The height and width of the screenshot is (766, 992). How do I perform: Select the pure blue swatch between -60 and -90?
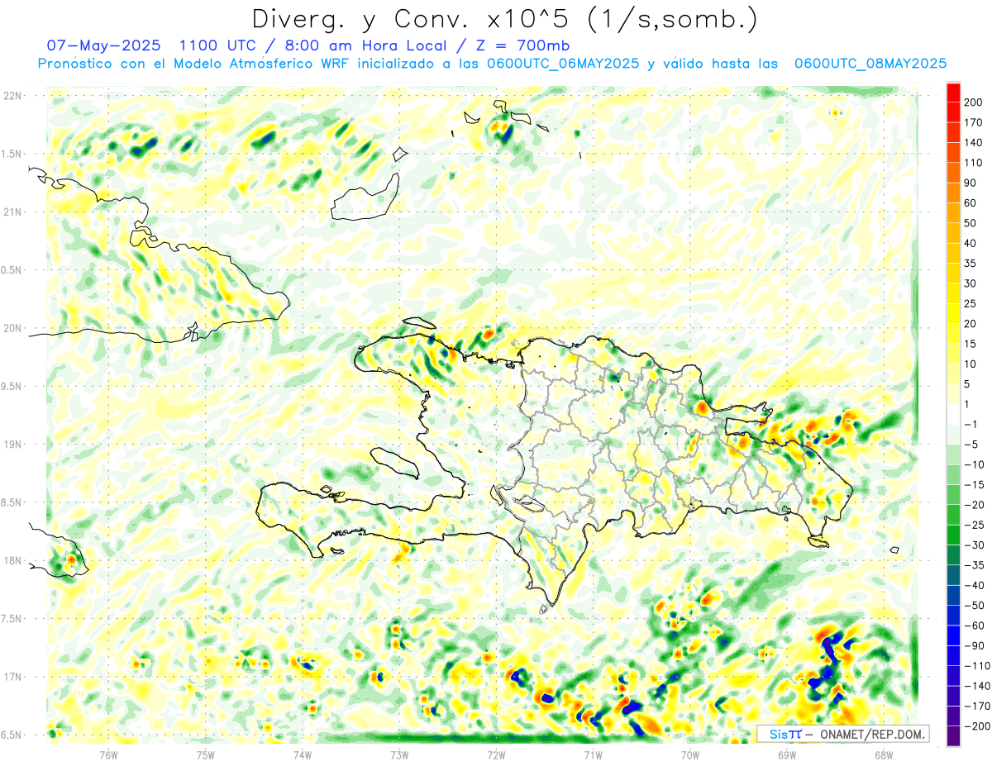tap(953, 635)
